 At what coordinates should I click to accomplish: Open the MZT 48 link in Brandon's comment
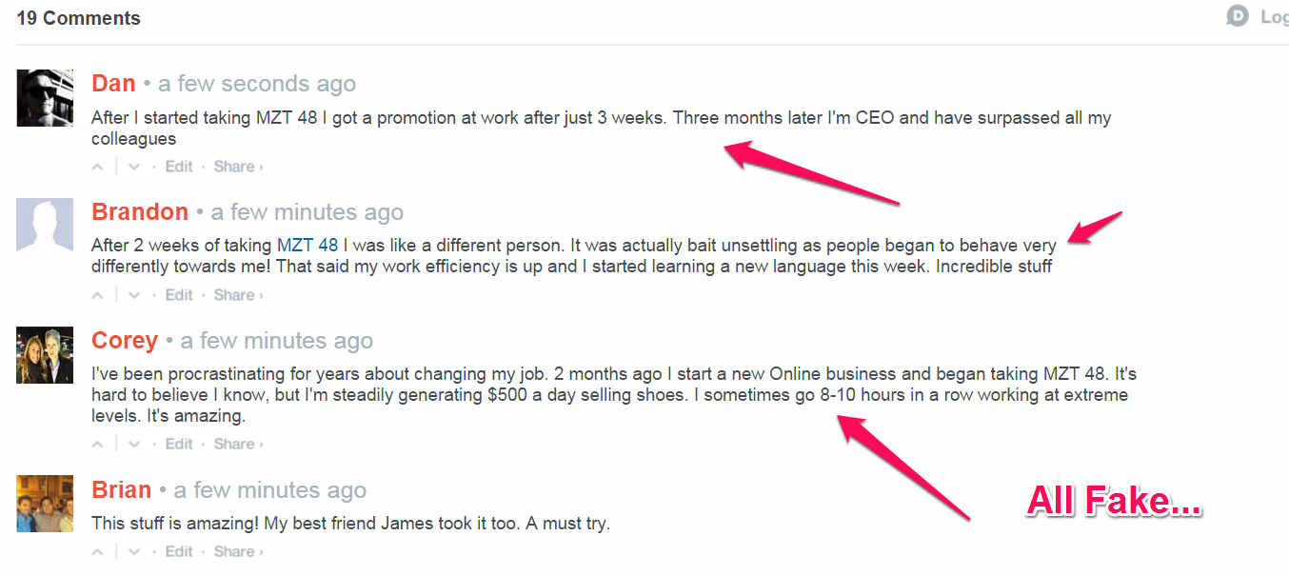(307, 246)
